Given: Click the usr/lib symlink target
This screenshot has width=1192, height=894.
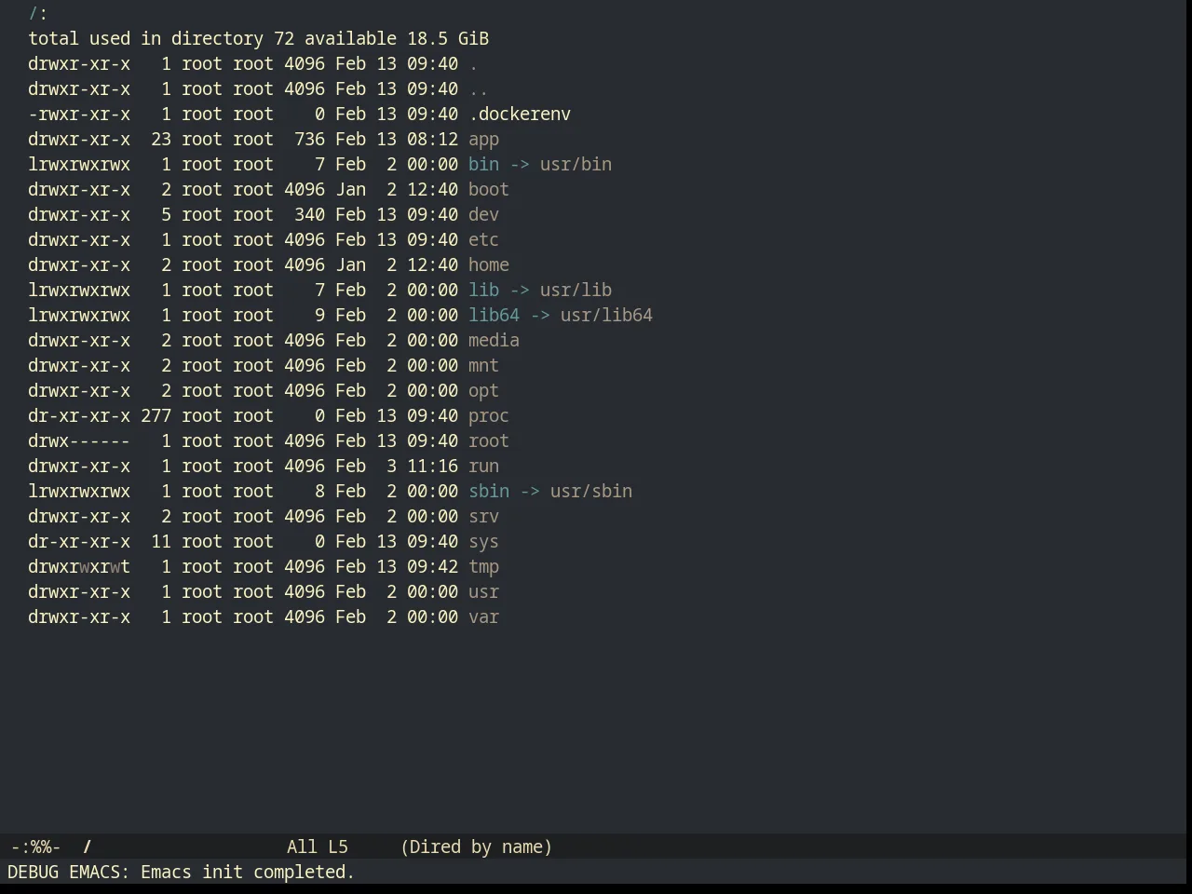Looking at the screenshot, I should (x=576, y=291).
